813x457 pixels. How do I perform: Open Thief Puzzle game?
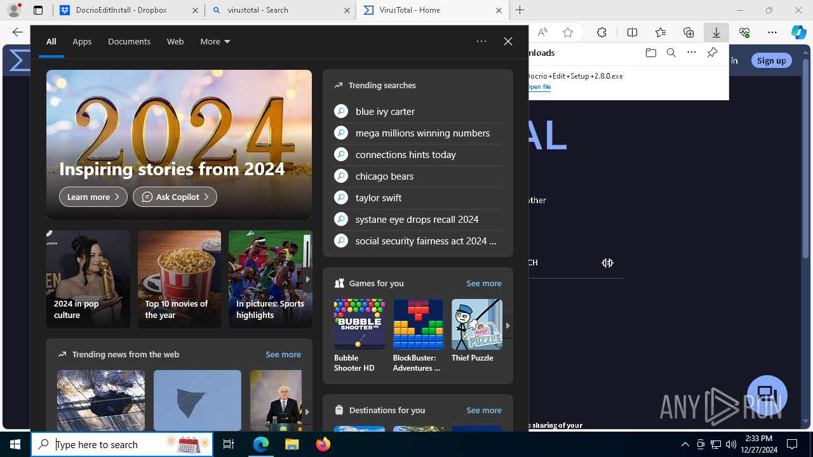pyautogui.click(x=476, y=330)
